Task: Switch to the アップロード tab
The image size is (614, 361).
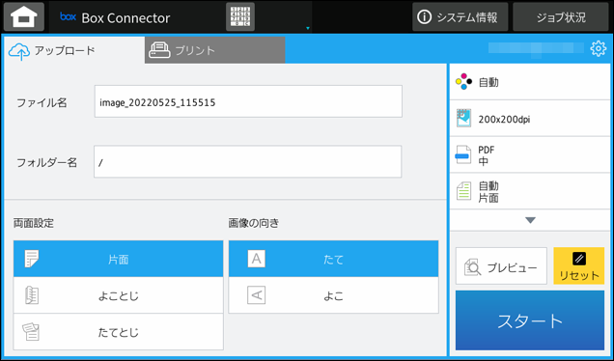Action: tap(74, 50)
